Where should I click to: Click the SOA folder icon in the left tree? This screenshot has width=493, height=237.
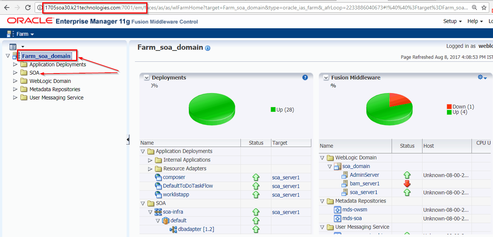pos(24,73)
